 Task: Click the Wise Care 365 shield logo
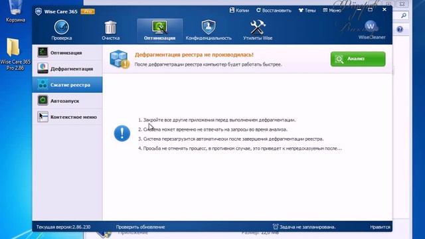click(39, 11)
